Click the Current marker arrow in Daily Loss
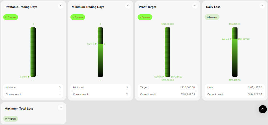 coord(230,39)
